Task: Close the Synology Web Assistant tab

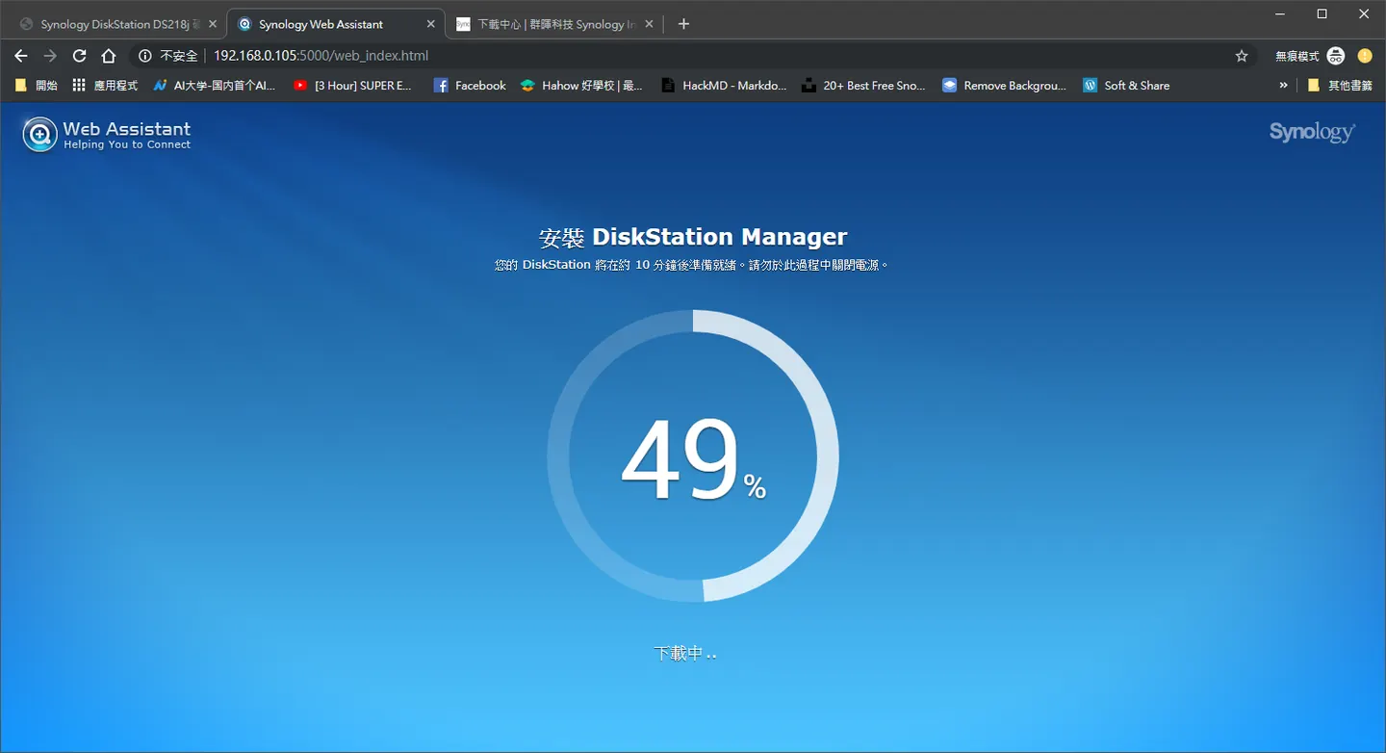Action: [430, 24]
